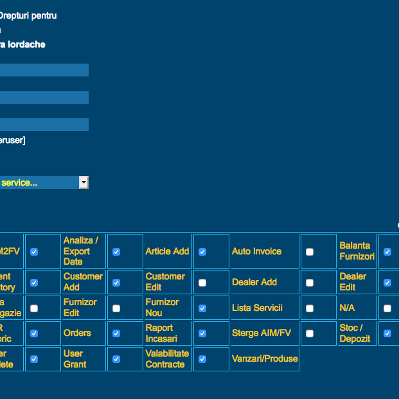Click the top blue input field
This screenshot has height=399, width=399.
(44, 70)
